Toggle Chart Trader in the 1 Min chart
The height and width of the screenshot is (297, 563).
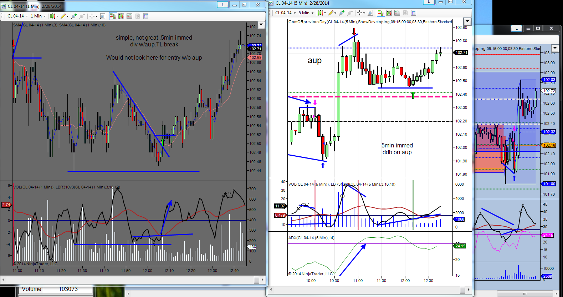tap(113, 16)
